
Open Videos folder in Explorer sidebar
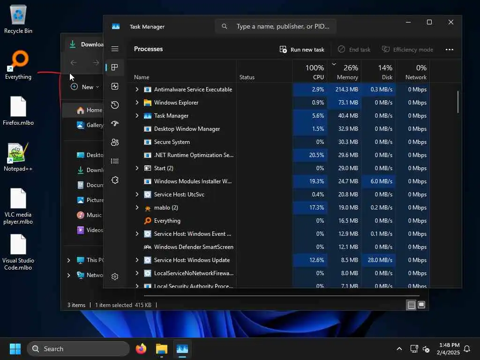[x=90, y=230]
